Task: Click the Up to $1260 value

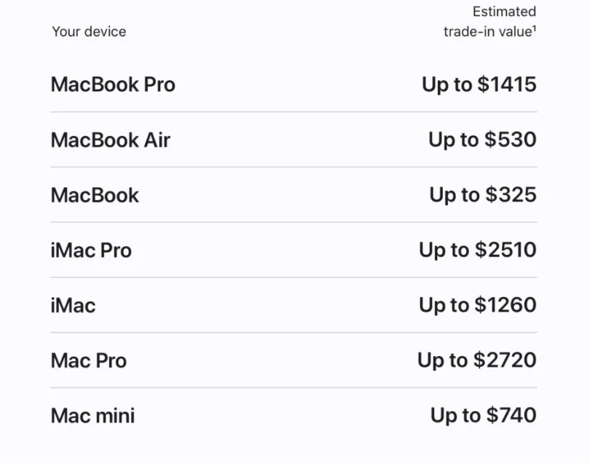Action: point(478,306)
